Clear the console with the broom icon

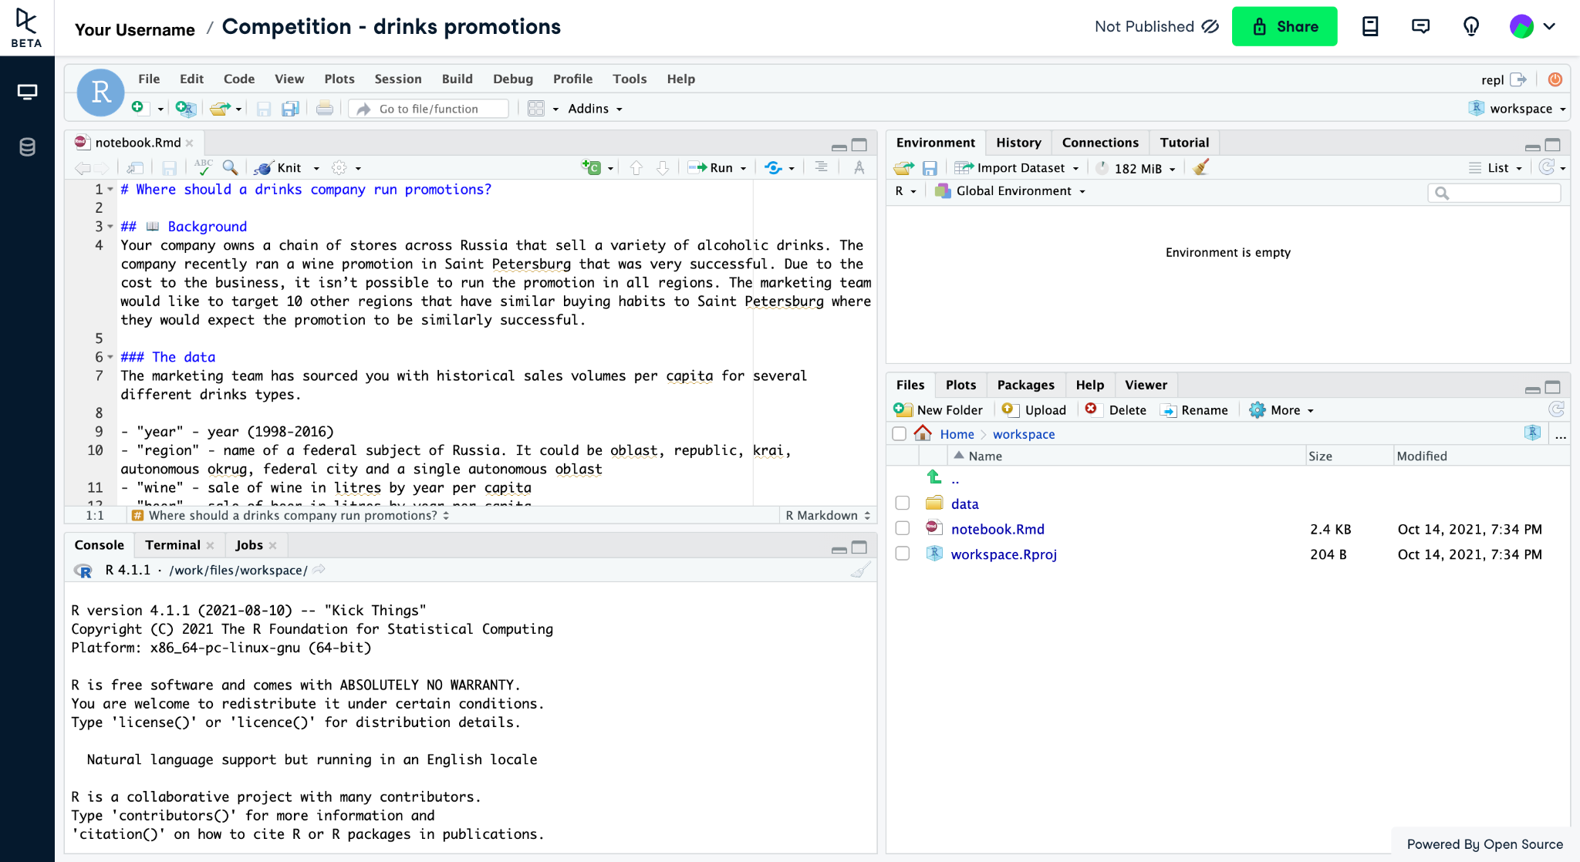point(860,570)
